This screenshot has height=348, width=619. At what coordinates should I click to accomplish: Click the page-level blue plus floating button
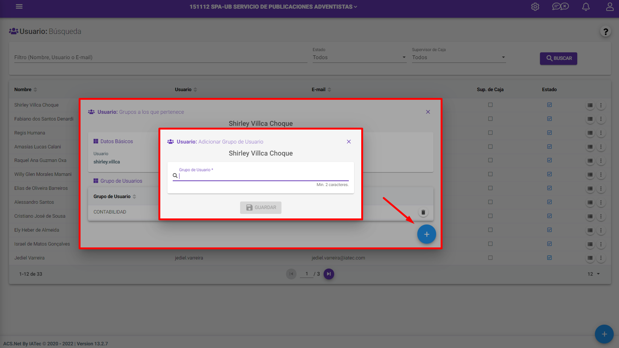604,334
